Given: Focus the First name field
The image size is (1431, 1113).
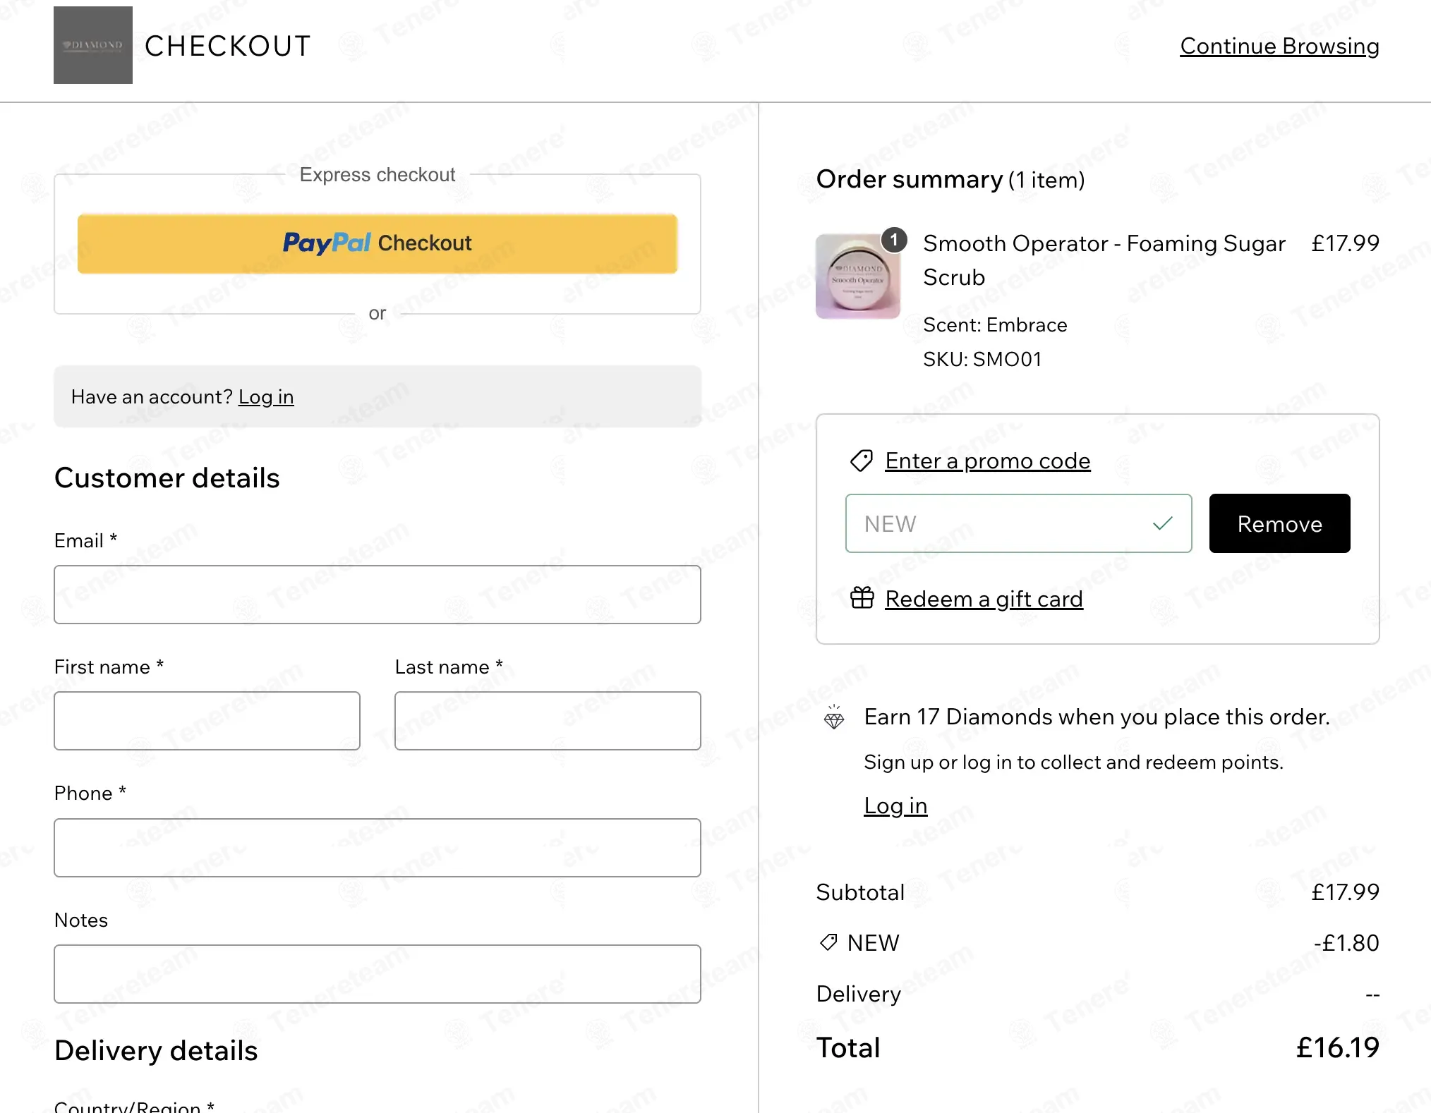Looking at the screenshot, I should (207, 721).
